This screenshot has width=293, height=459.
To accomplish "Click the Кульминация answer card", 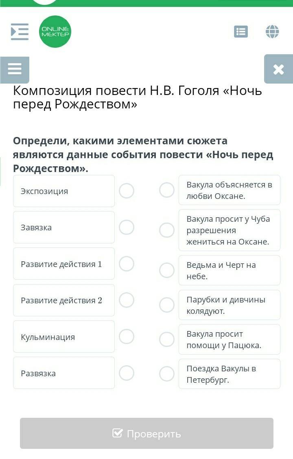I will click(x=63, y=337).
